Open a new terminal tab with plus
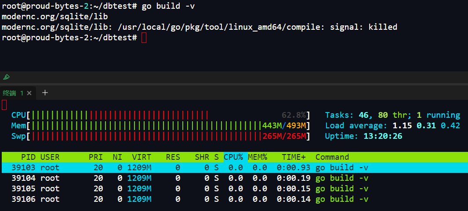This screenshot has width=468, height=211. 44,93
